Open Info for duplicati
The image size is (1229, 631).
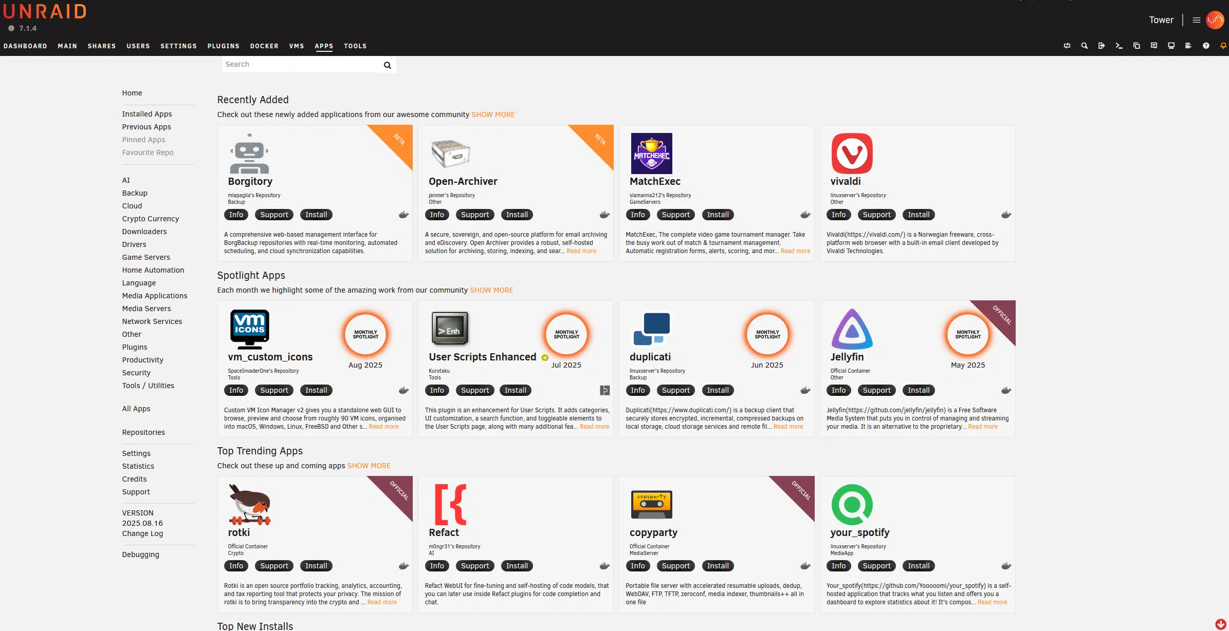pos(637,390)
